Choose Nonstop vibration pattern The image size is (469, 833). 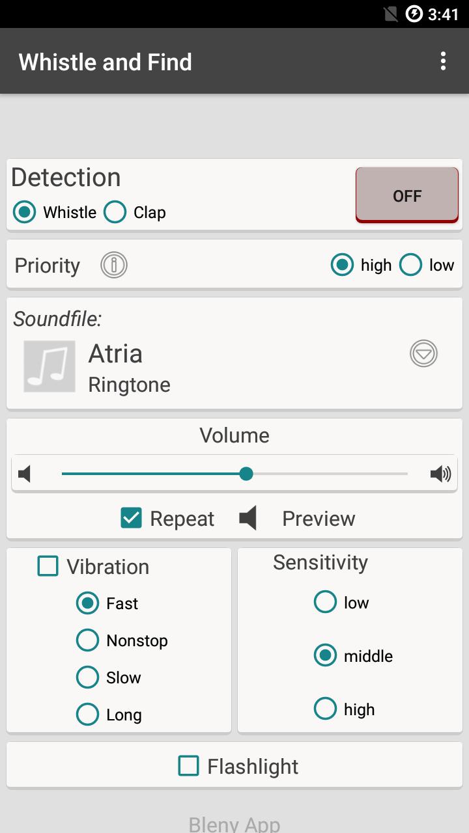pyautogui.click(x=87, y=640)
